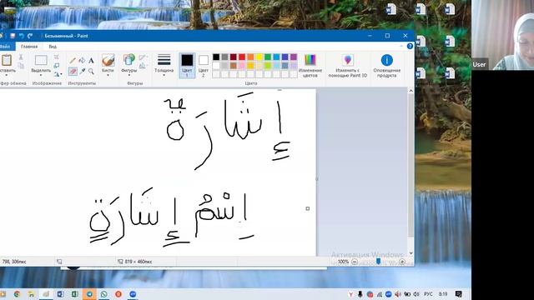Image resolution: width=534 pixels, height=300 pixels.
Task: Switch to the Главная tab
Action: click(29, 47)
